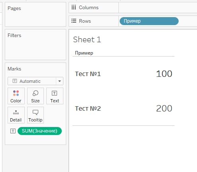Select the value 200 mark
The image size is (197, 172).
pos(164,108)
